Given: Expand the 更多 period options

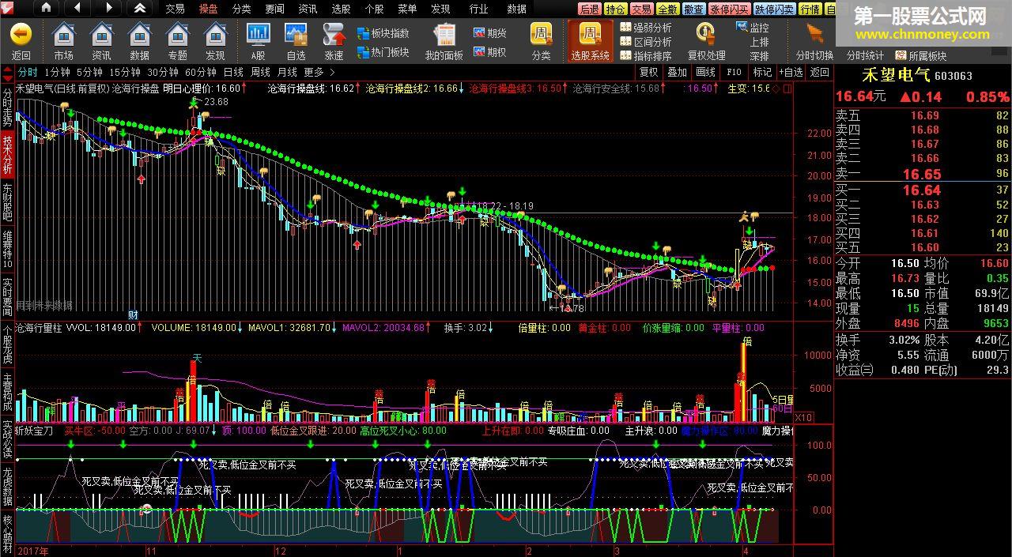Looking at the screenshot, I should [318, 72].
